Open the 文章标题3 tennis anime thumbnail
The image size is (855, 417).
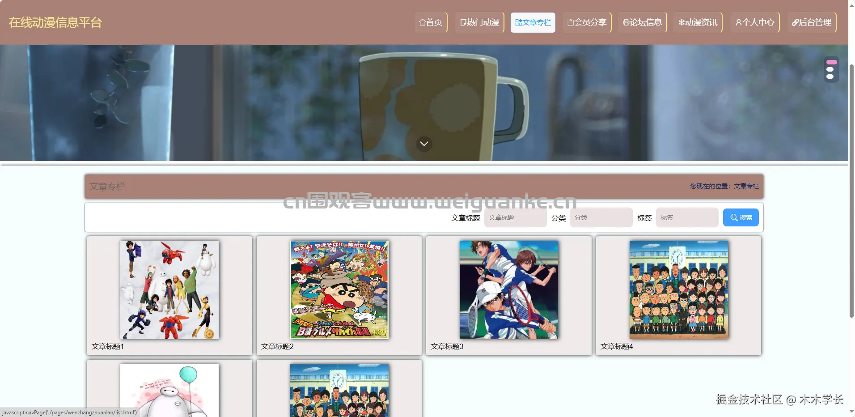pos(509,290)
